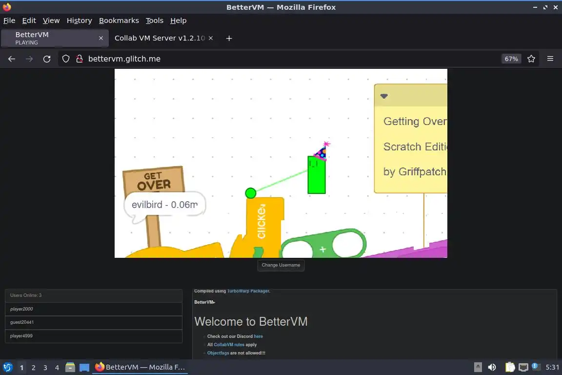The image size is (562, 375).
Task: Switch to workspace 2 in the taskbar
Action: click(33, 368)
